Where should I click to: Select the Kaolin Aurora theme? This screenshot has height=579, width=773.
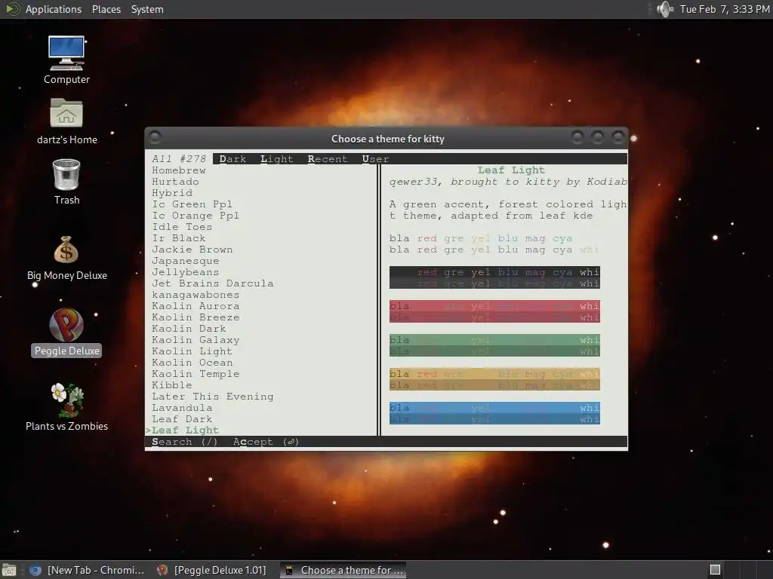[196, 306]
